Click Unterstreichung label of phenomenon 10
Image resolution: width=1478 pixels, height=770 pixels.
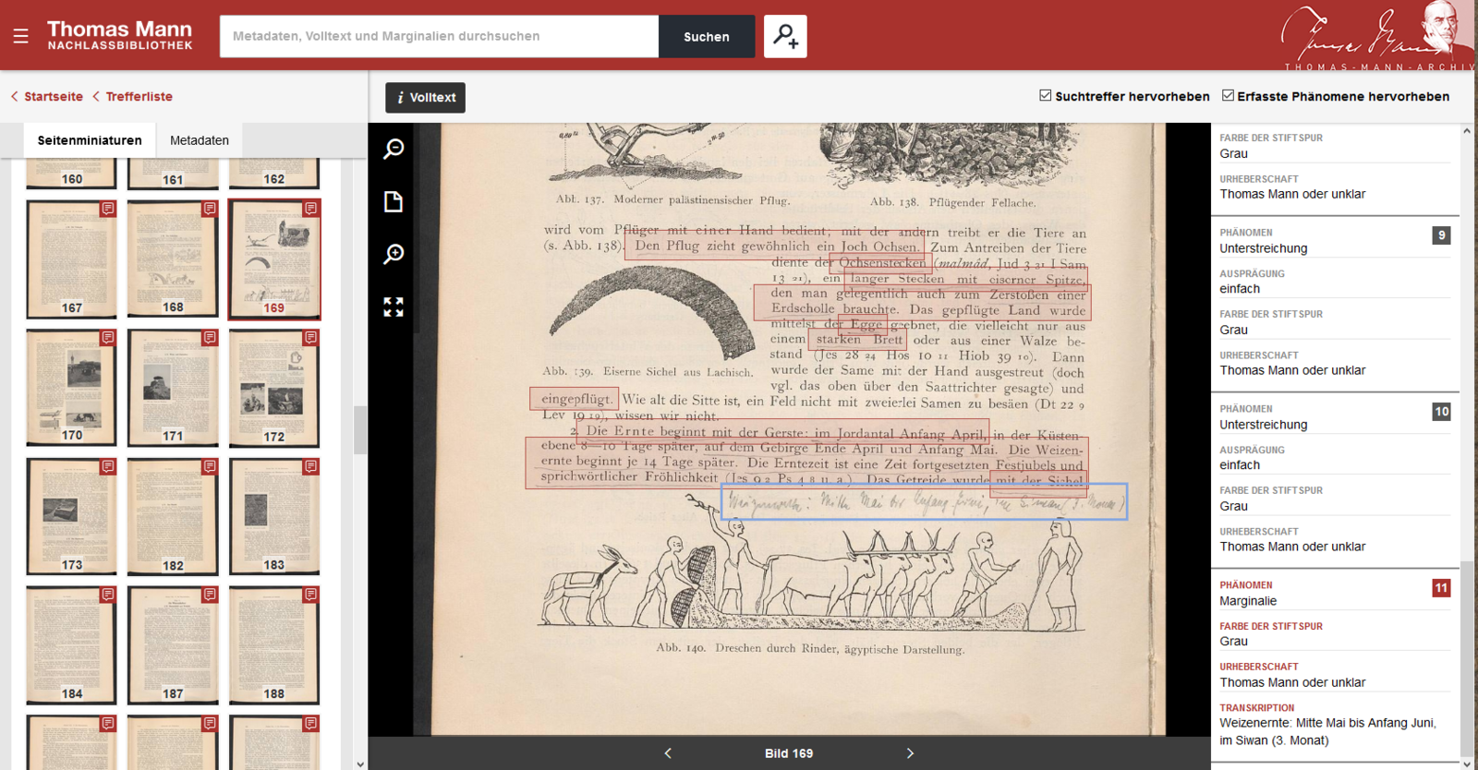point(1264,425)
